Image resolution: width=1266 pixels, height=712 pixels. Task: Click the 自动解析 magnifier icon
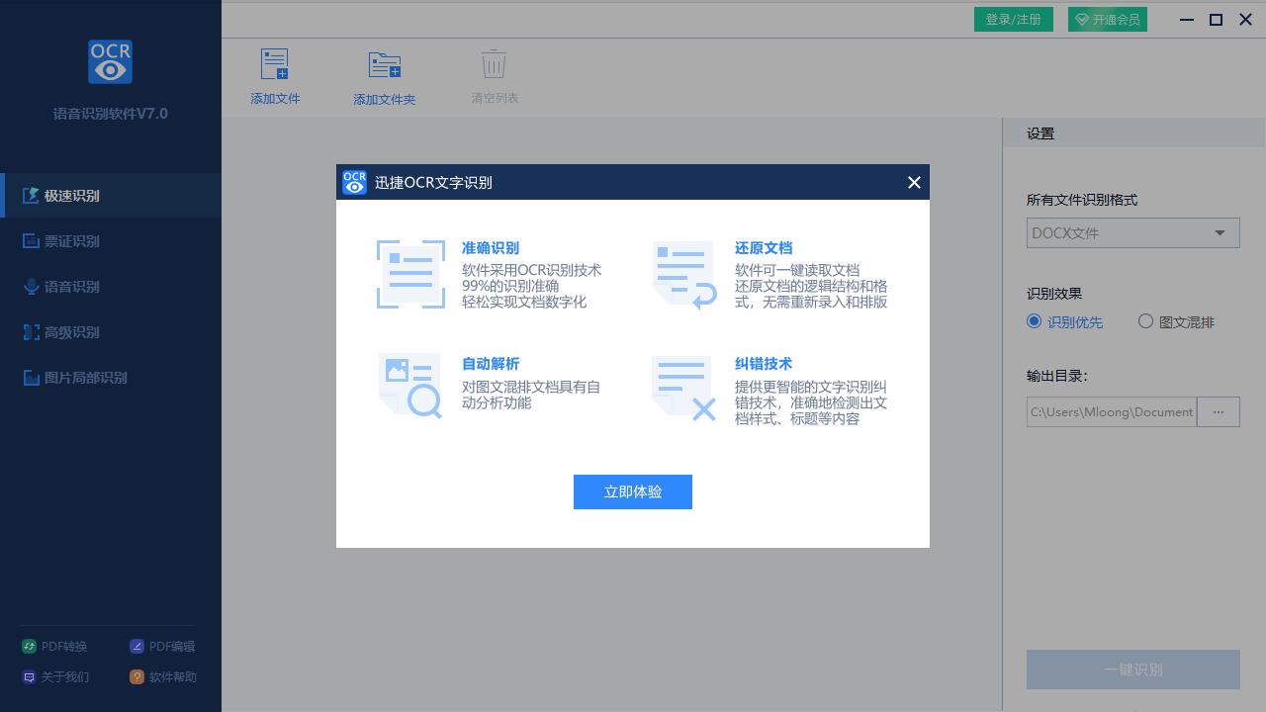[410, 386]
